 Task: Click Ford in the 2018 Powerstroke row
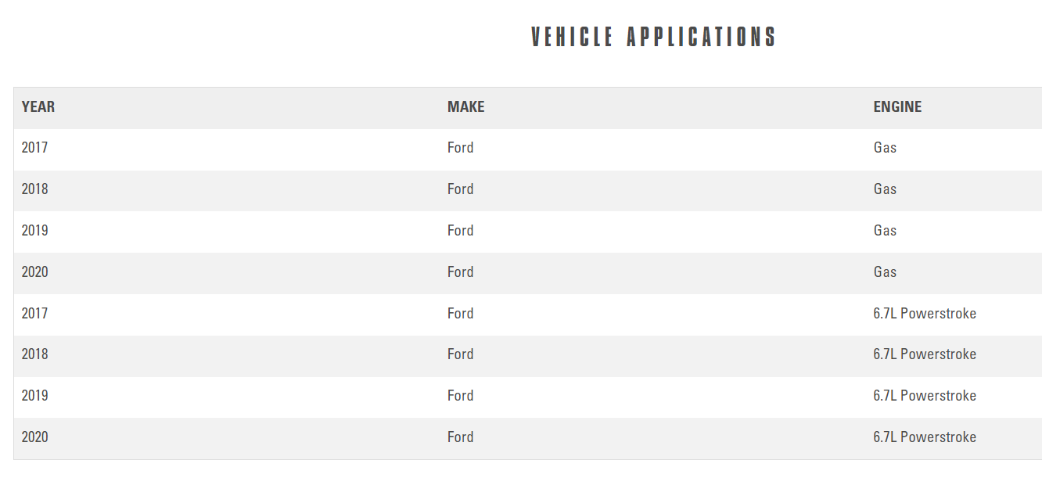click(x=460, y=354)
